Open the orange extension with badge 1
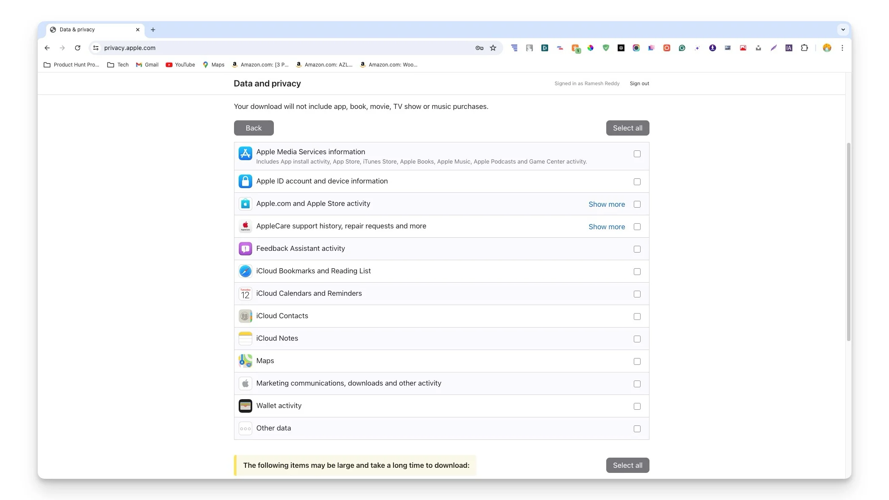Image resolution: width=889 pixels, height=500 pixels. (575, 48)
